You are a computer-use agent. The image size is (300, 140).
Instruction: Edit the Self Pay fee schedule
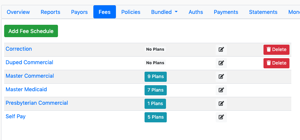pyautogui.click(x=221, y=117)
